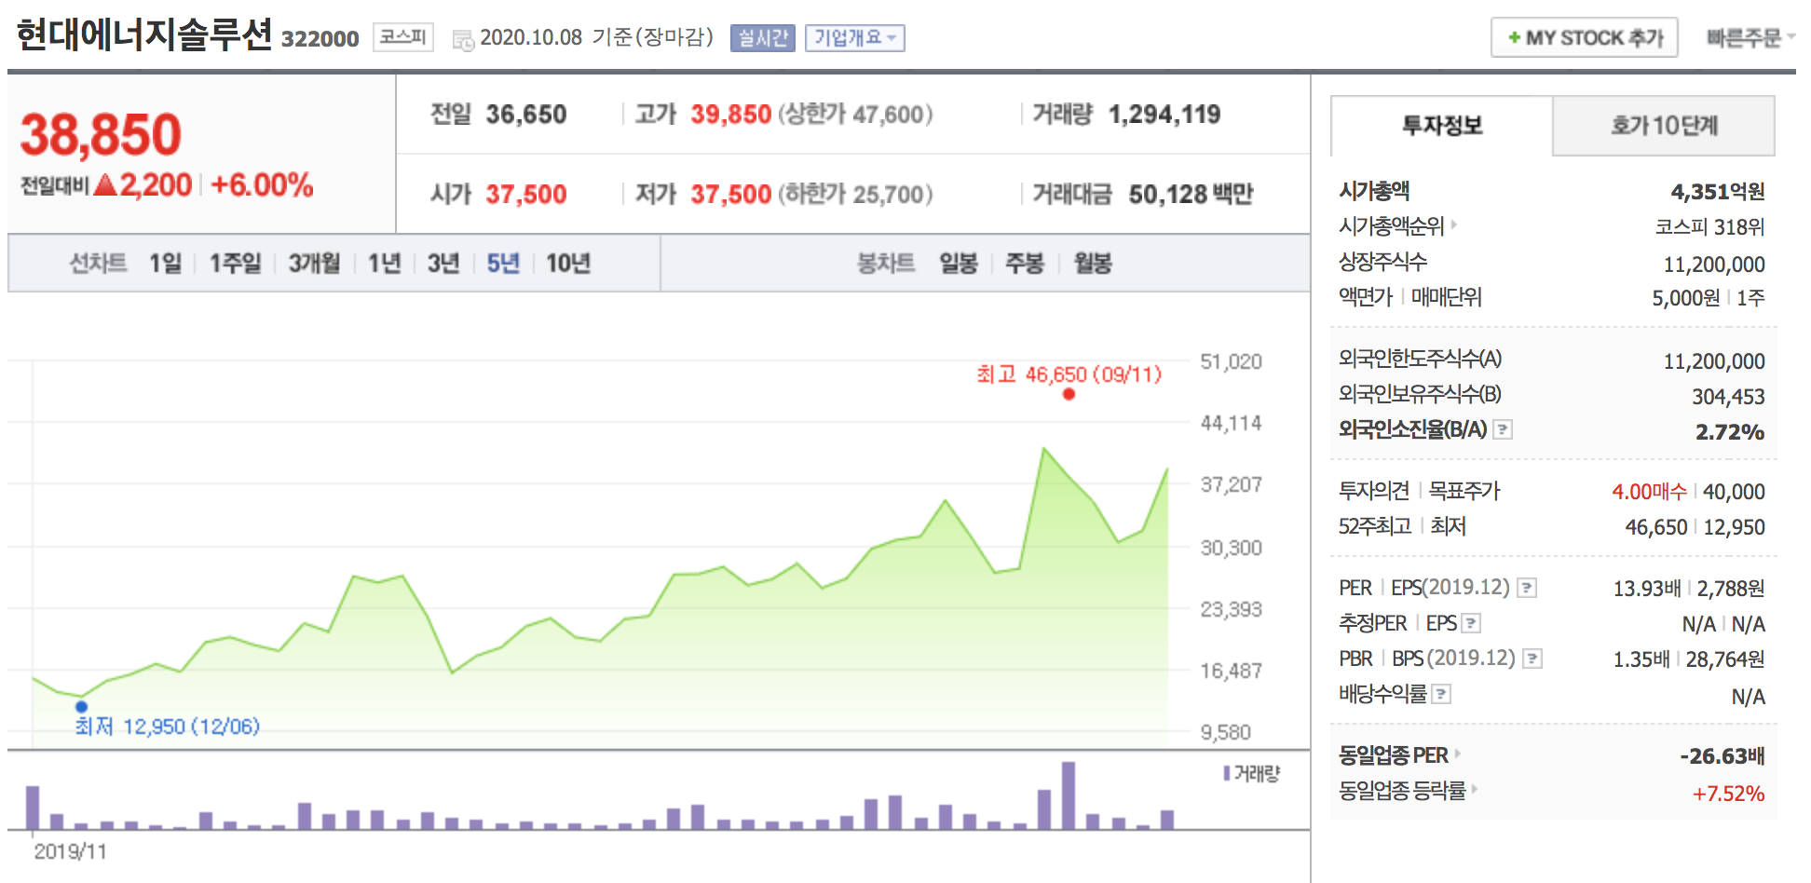Click the 2019/11 date label on chart
Image resolution: width=1811 pixels, height=883 pixels.
click(x=70, y=851)
